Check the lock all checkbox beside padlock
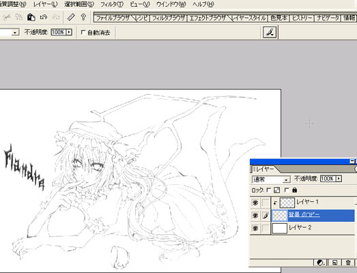 pyautogui.click(x=287, y=190)
